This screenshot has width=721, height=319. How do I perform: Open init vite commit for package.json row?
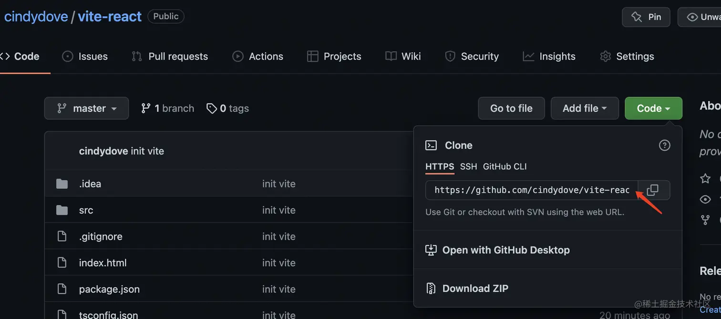(x=279, y=289)
